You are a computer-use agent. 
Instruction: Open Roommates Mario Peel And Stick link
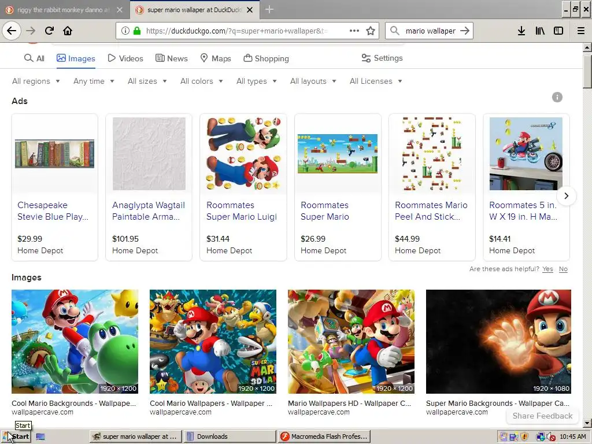(431, 210)
